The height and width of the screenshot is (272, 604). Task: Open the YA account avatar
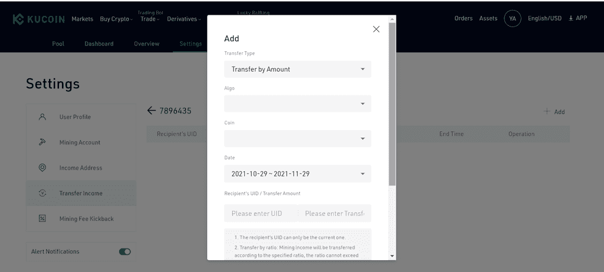(x=513, y=18)
